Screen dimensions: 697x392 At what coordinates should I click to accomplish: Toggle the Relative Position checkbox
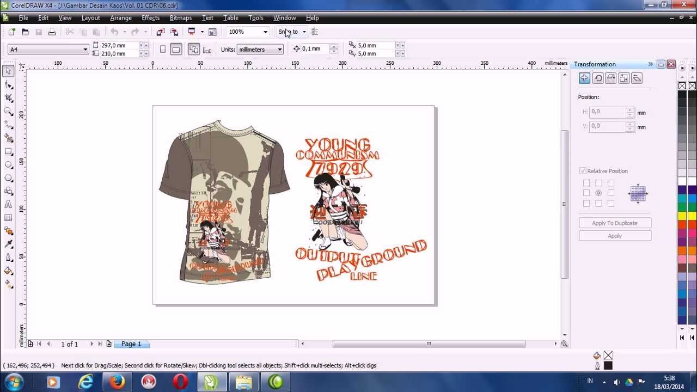click(583, 171)
